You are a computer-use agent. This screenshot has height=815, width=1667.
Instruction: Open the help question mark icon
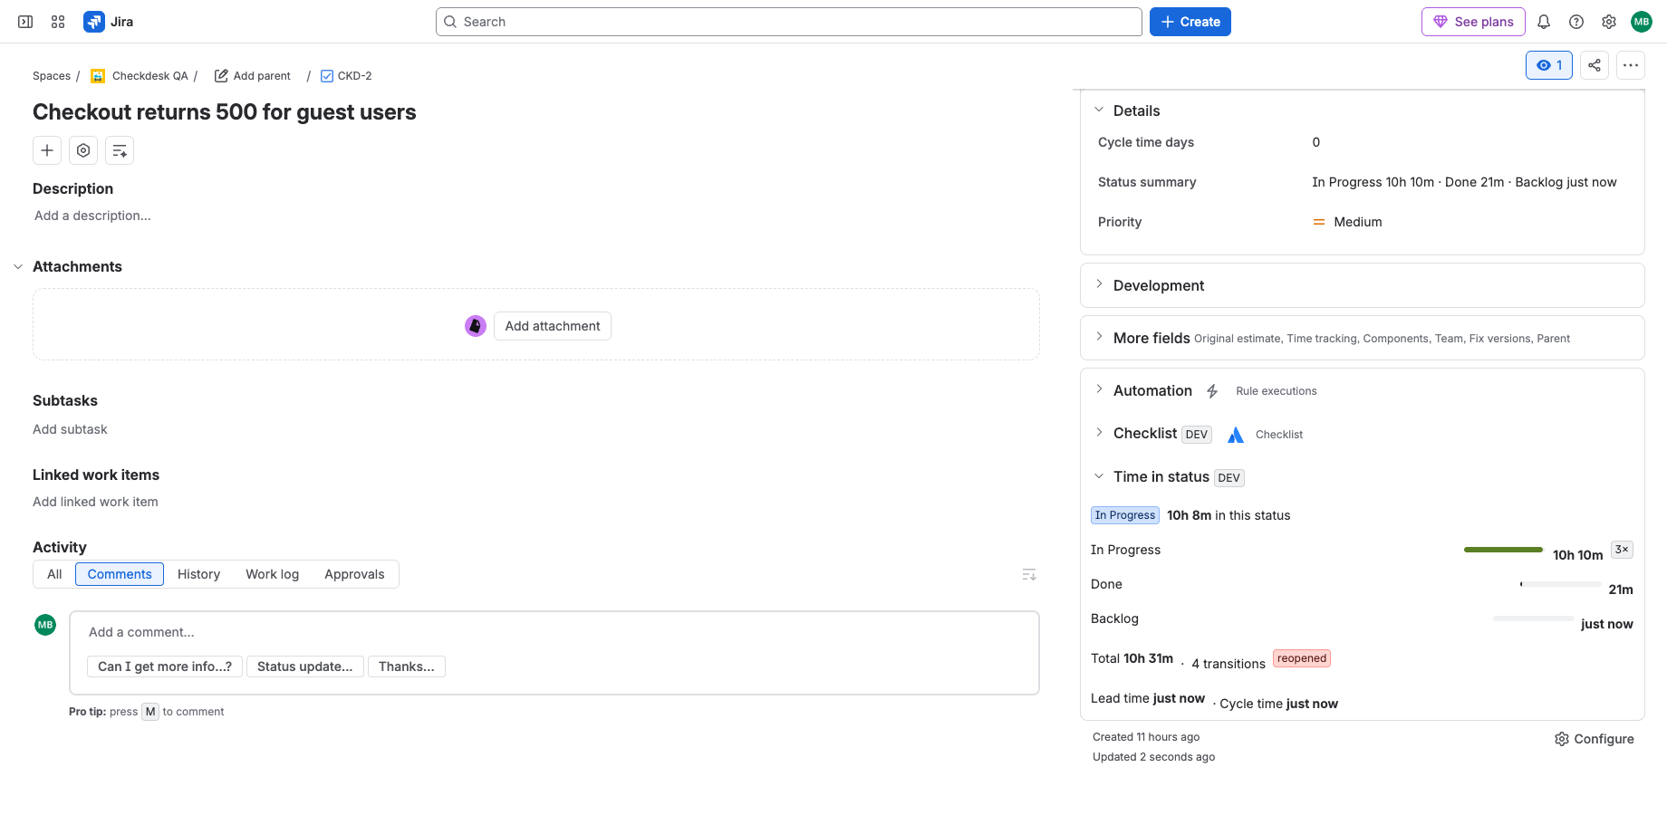tap(1576, 22)
